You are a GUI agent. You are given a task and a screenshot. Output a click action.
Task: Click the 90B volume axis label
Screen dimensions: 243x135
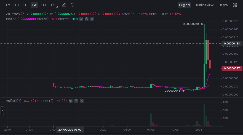click(225, 102)
